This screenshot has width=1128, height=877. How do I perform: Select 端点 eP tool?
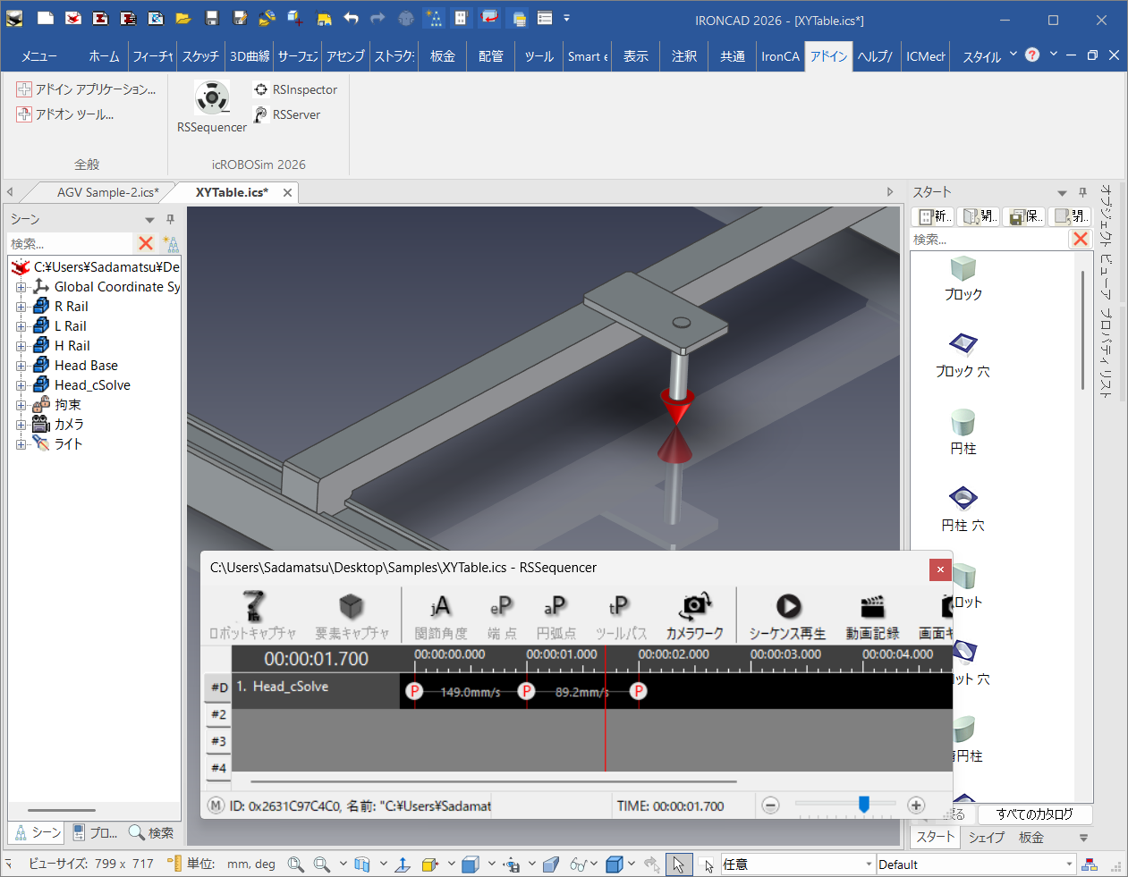502,615
